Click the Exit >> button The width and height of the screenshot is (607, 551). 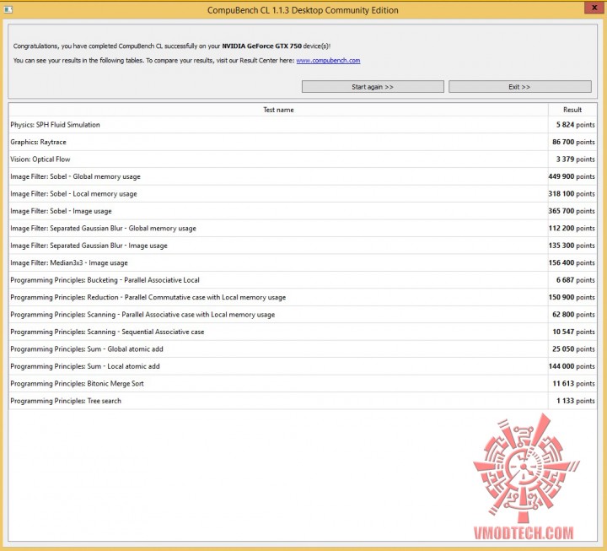point(519,87)
